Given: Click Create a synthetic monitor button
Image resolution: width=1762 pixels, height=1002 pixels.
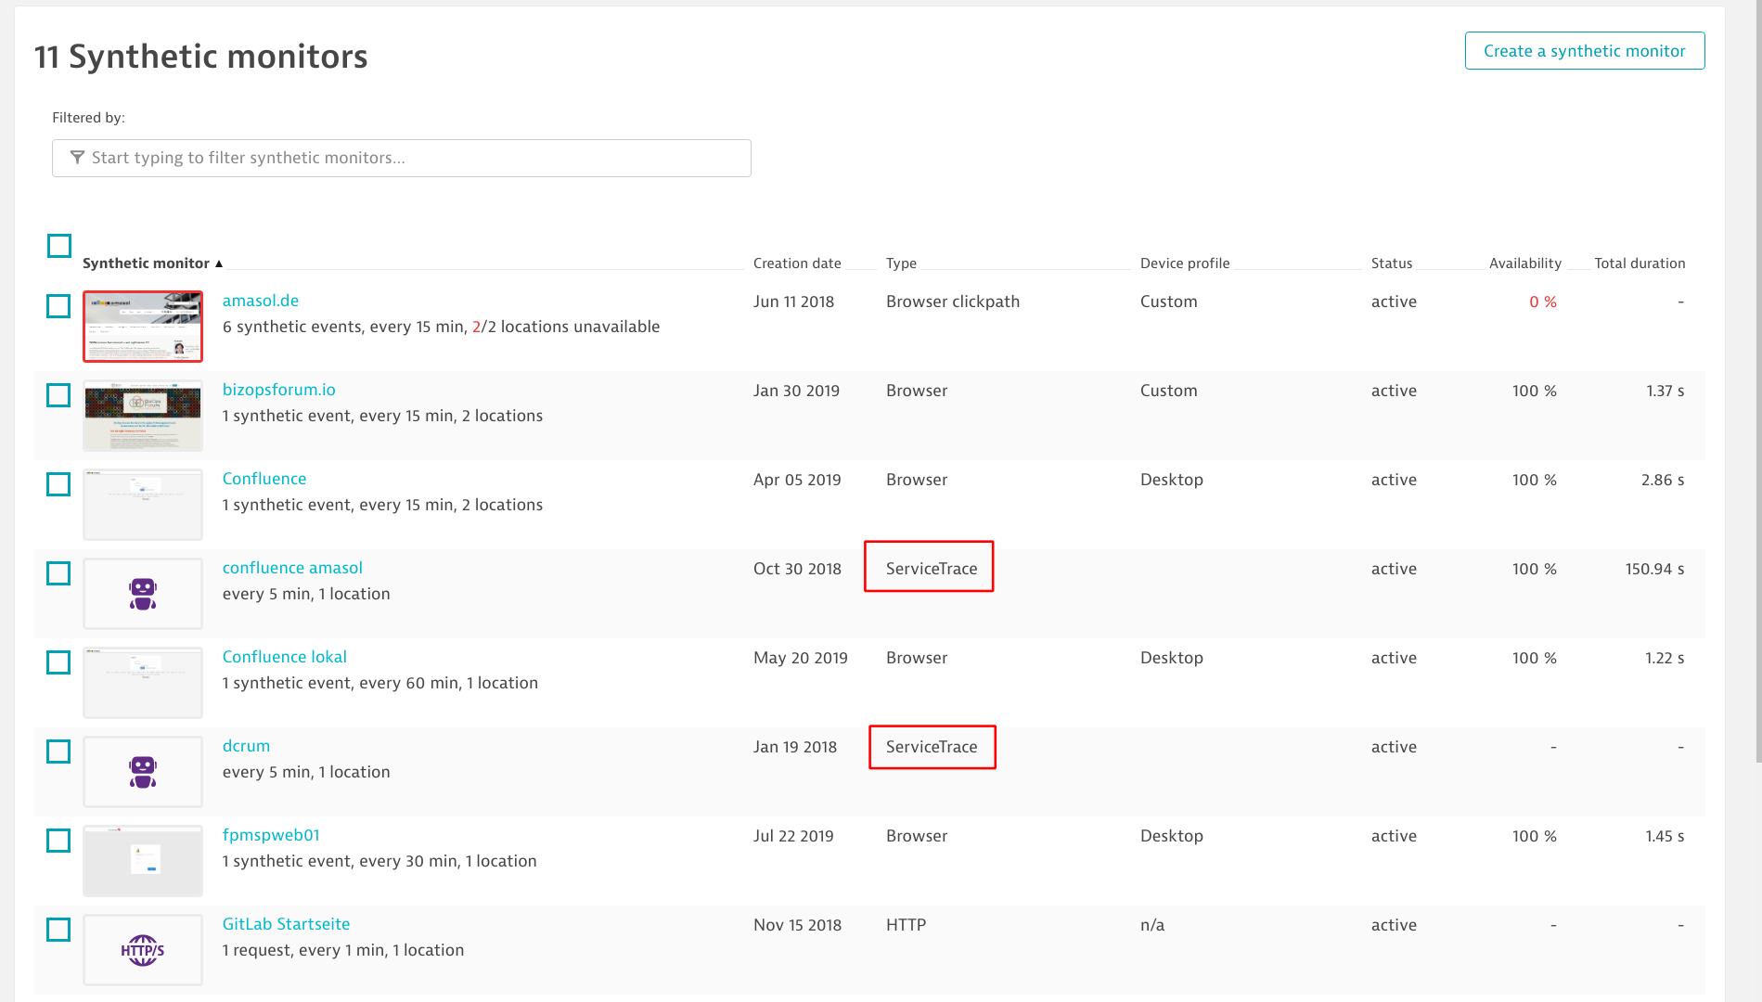Looking at the screenshot, I should tap(1585, 51).
